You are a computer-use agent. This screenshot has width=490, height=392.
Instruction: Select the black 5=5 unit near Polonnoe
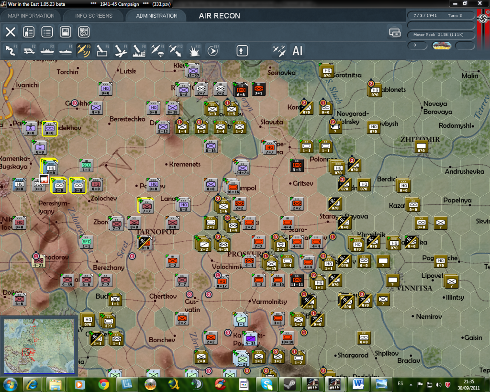297,166
